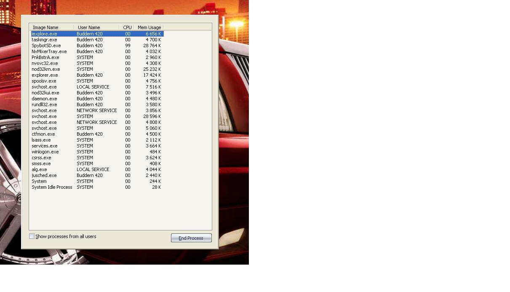The height and width of the screenshot is (292, 510).
Task: Select winlogon.exe in the list
Action: point(97,152)
